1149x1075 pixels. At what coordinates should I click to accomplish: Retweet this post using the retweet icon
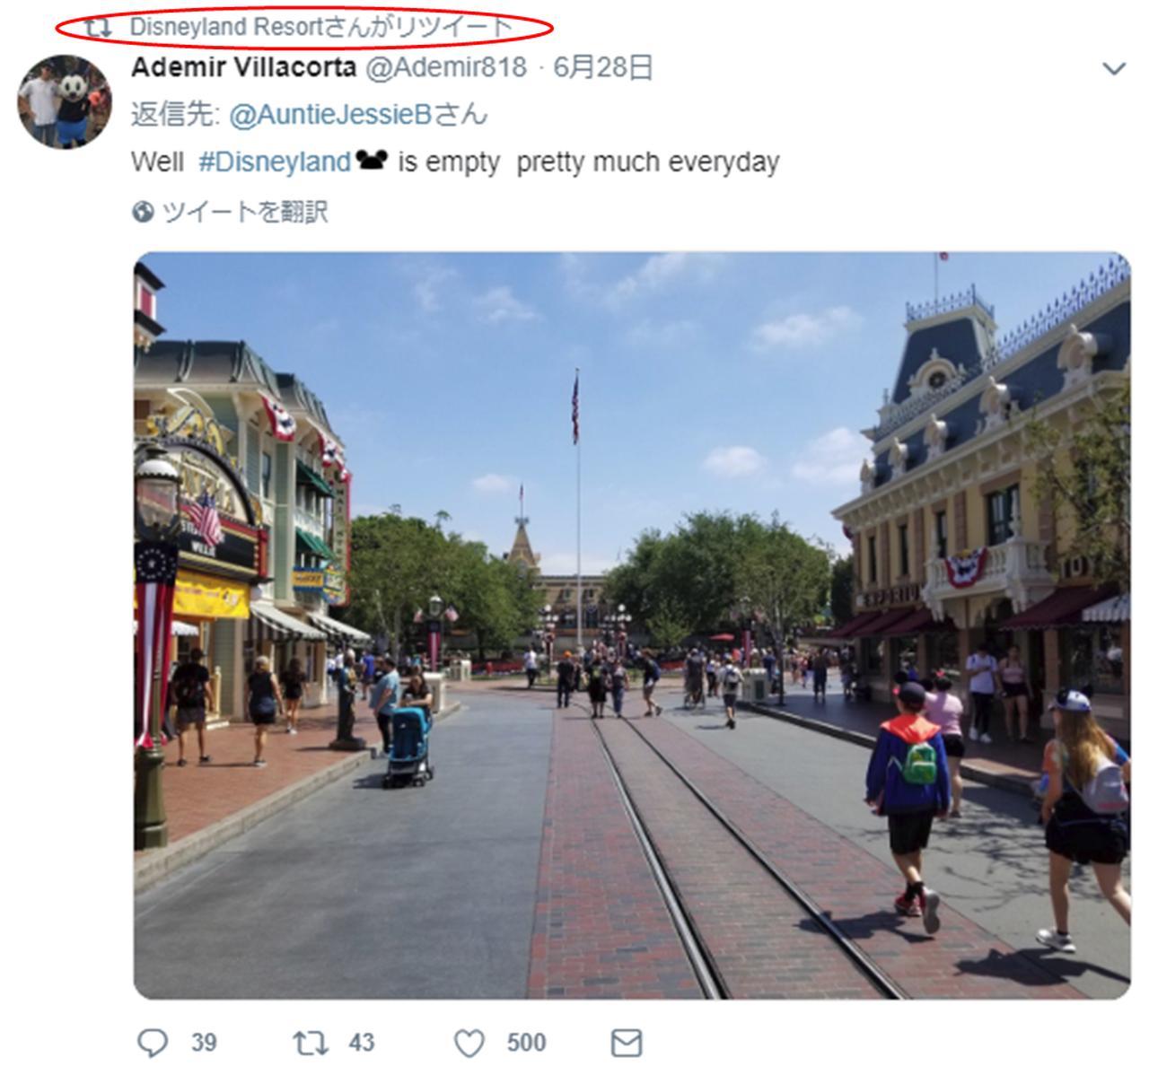pyautogui.click(x=311, y=1043)
